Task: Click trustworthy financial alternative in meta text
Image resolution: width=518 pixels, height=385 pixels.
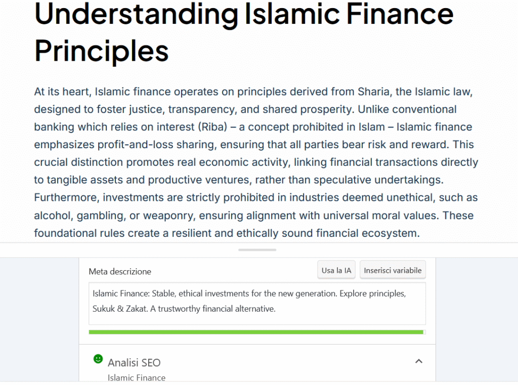Action: click(x=217, y=309)
